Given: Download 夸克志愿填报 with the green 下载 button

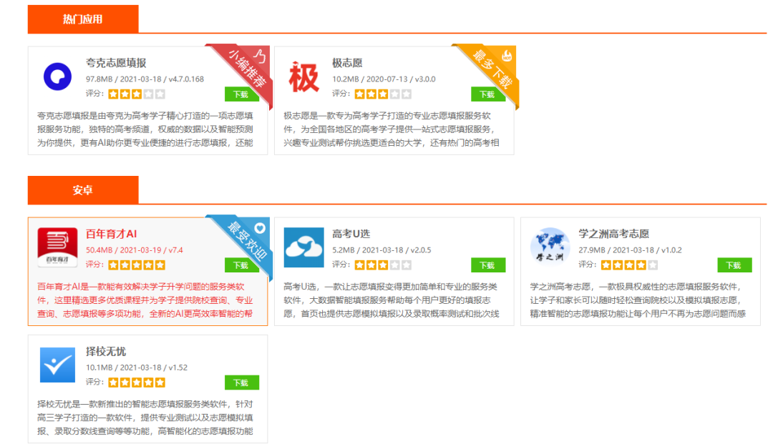Looking at the screenshot, I should (242, 94).
